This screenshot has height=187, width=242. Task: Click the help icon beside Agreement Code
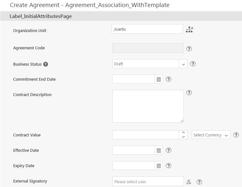coord(189,49)
